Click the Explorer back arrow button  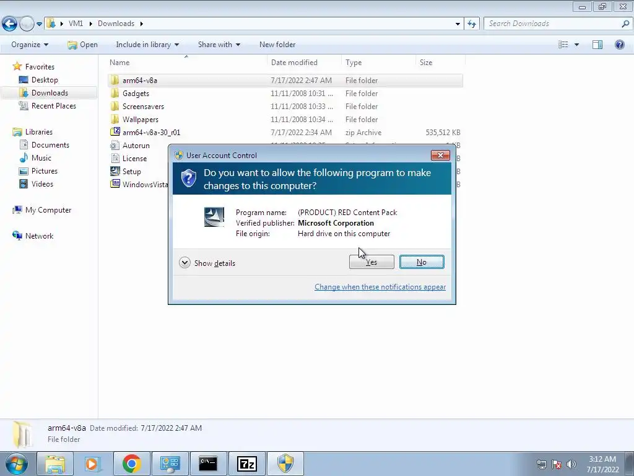coord(9,24)
